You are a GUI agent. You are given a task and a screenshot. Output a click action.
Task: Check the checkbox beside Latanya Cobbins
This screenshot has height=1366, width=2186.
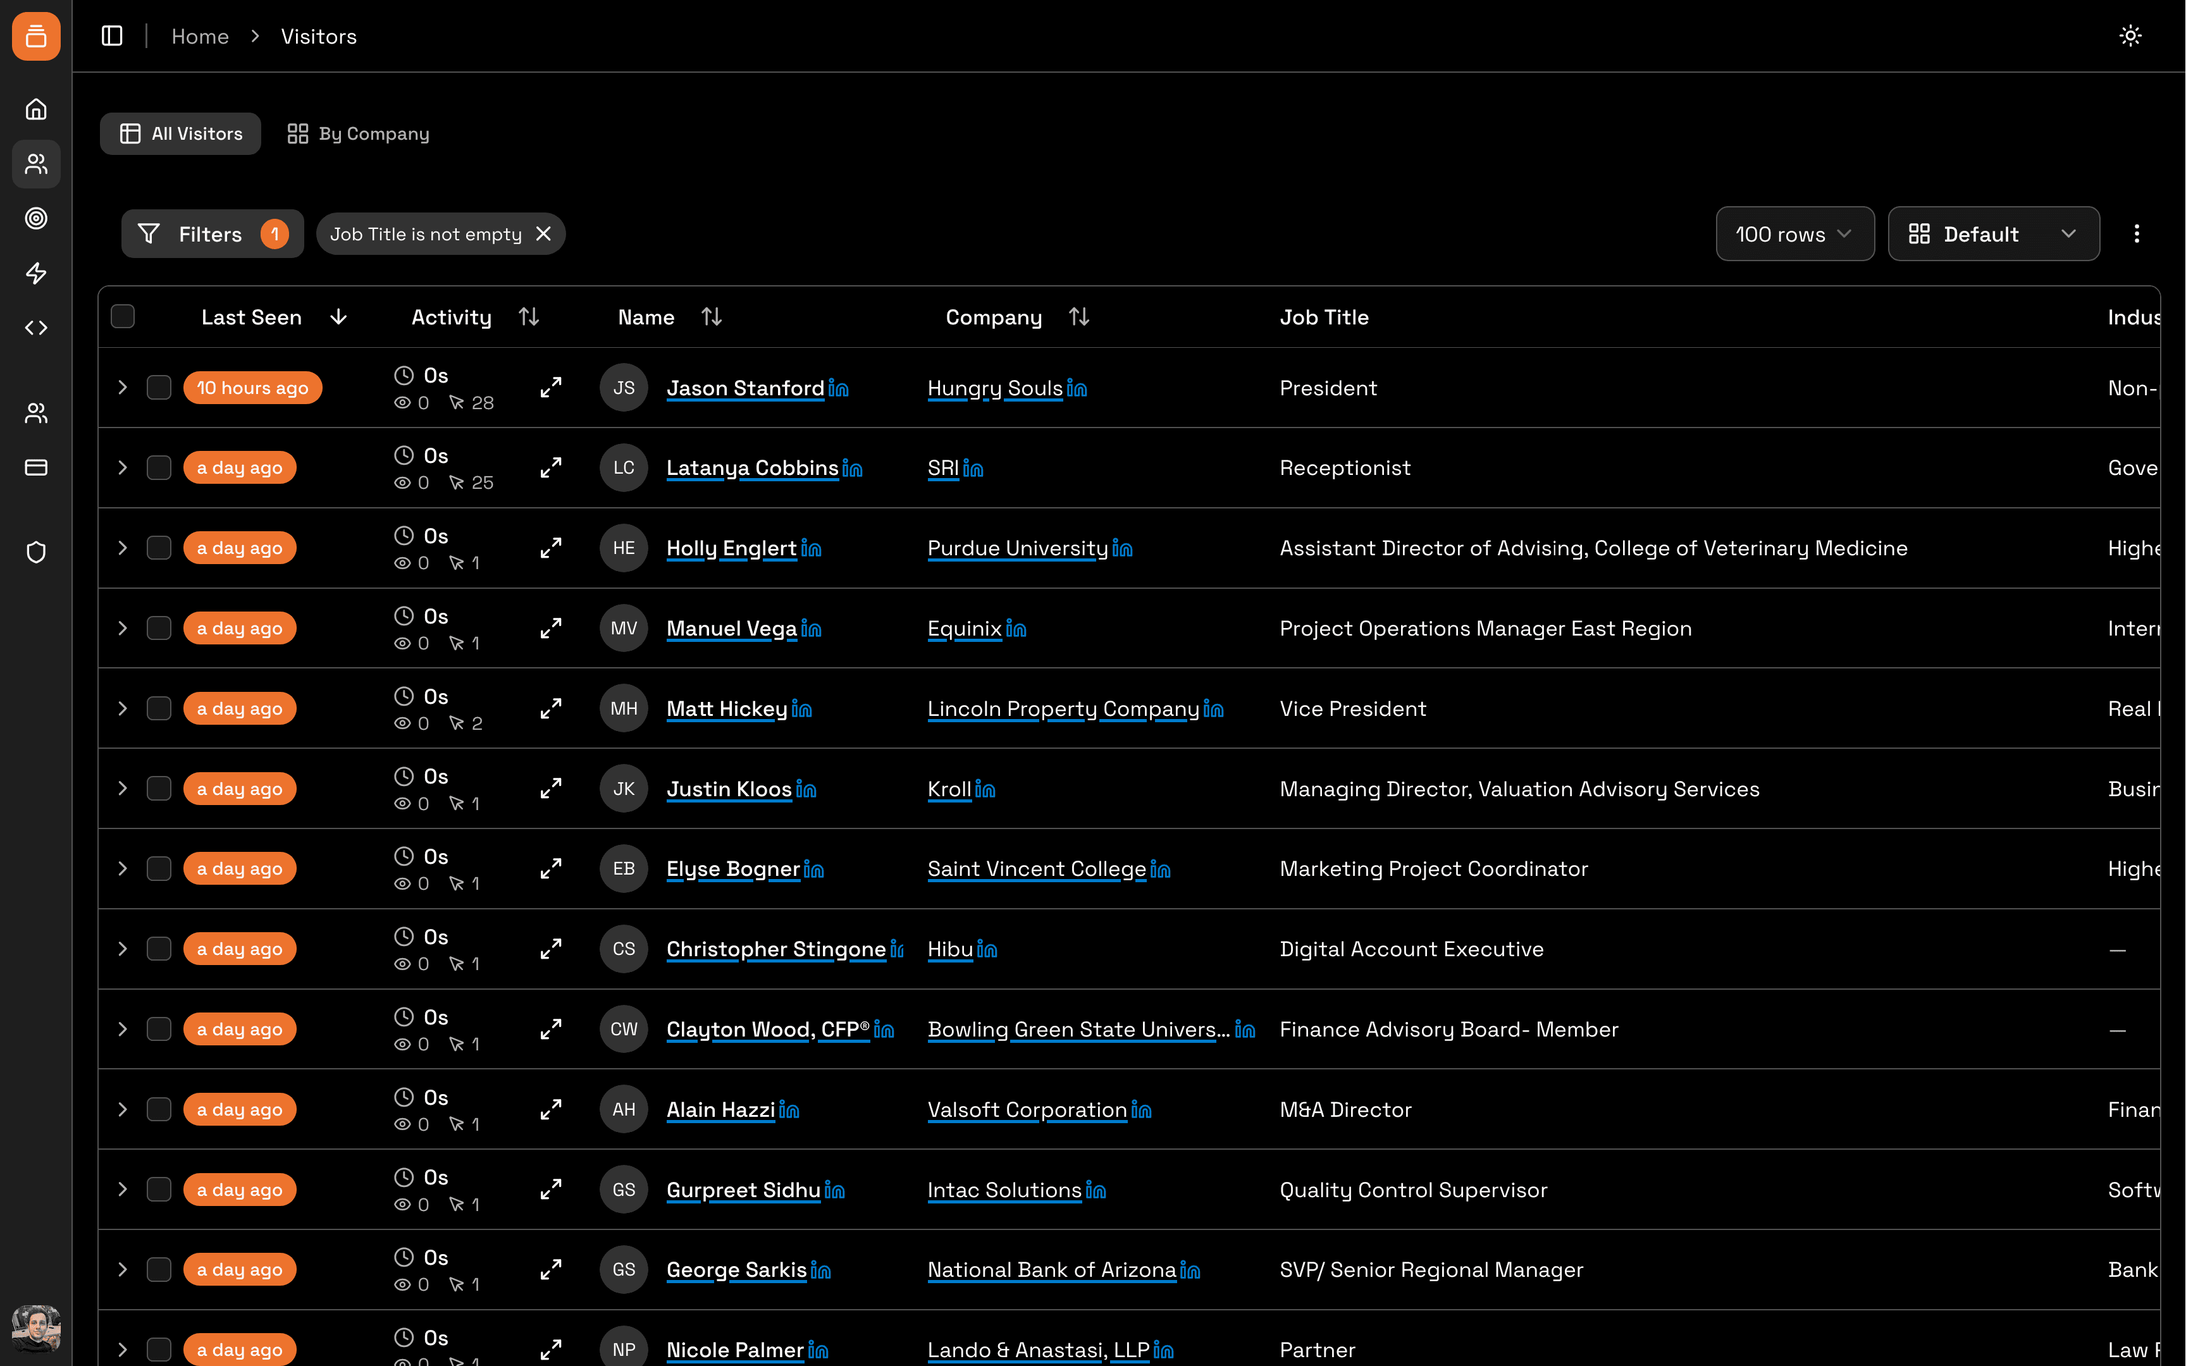[x=159, y=467]
